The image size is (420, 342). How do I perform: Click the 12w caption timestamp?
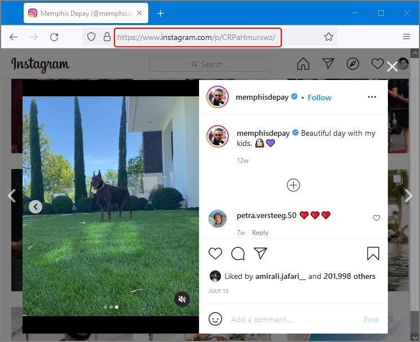pos(242,161)
